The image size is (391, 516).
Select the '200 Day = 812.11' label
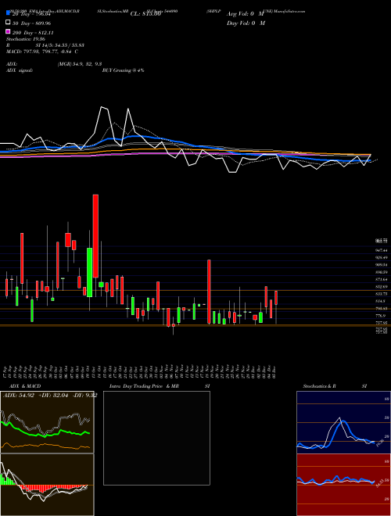(34, 33)
